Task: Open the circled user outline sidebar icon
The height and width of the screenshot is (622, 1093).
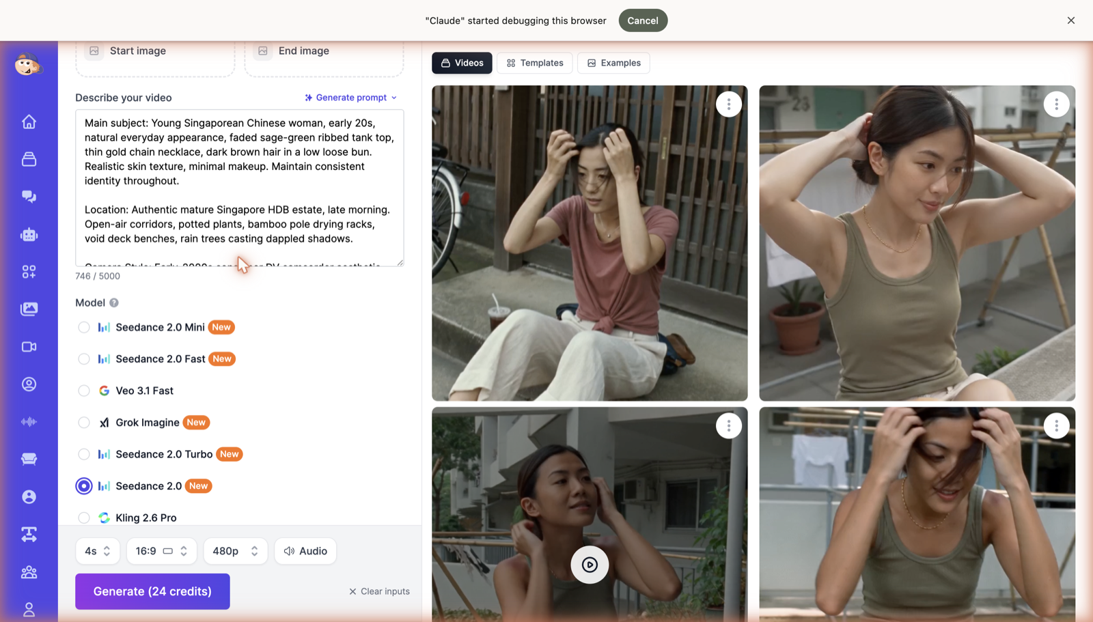Action: pyautogui.click(x=29, y=384)
